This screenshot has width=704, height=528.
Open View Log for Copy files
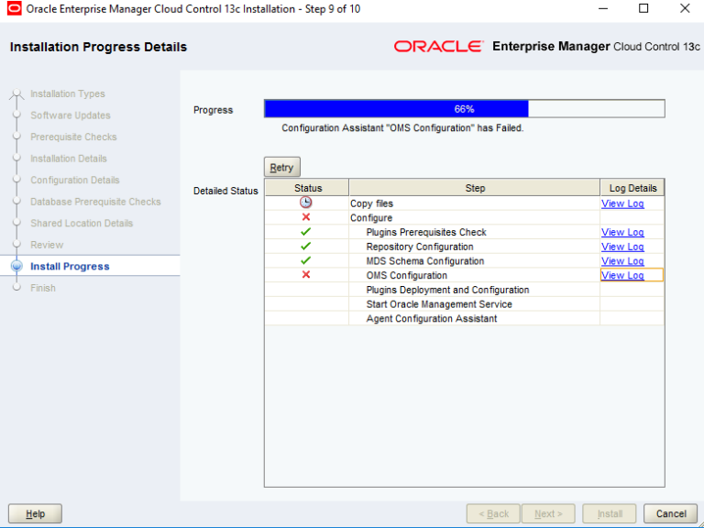[622, 203]
